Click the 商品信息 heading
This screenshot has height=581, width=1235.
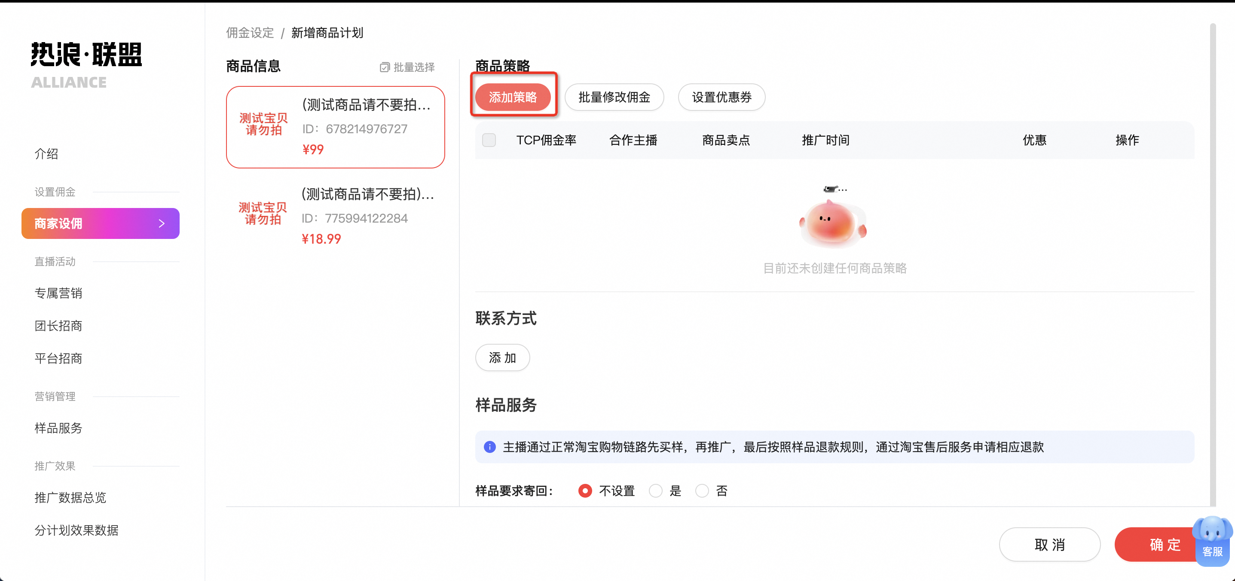tap(254, 66)
